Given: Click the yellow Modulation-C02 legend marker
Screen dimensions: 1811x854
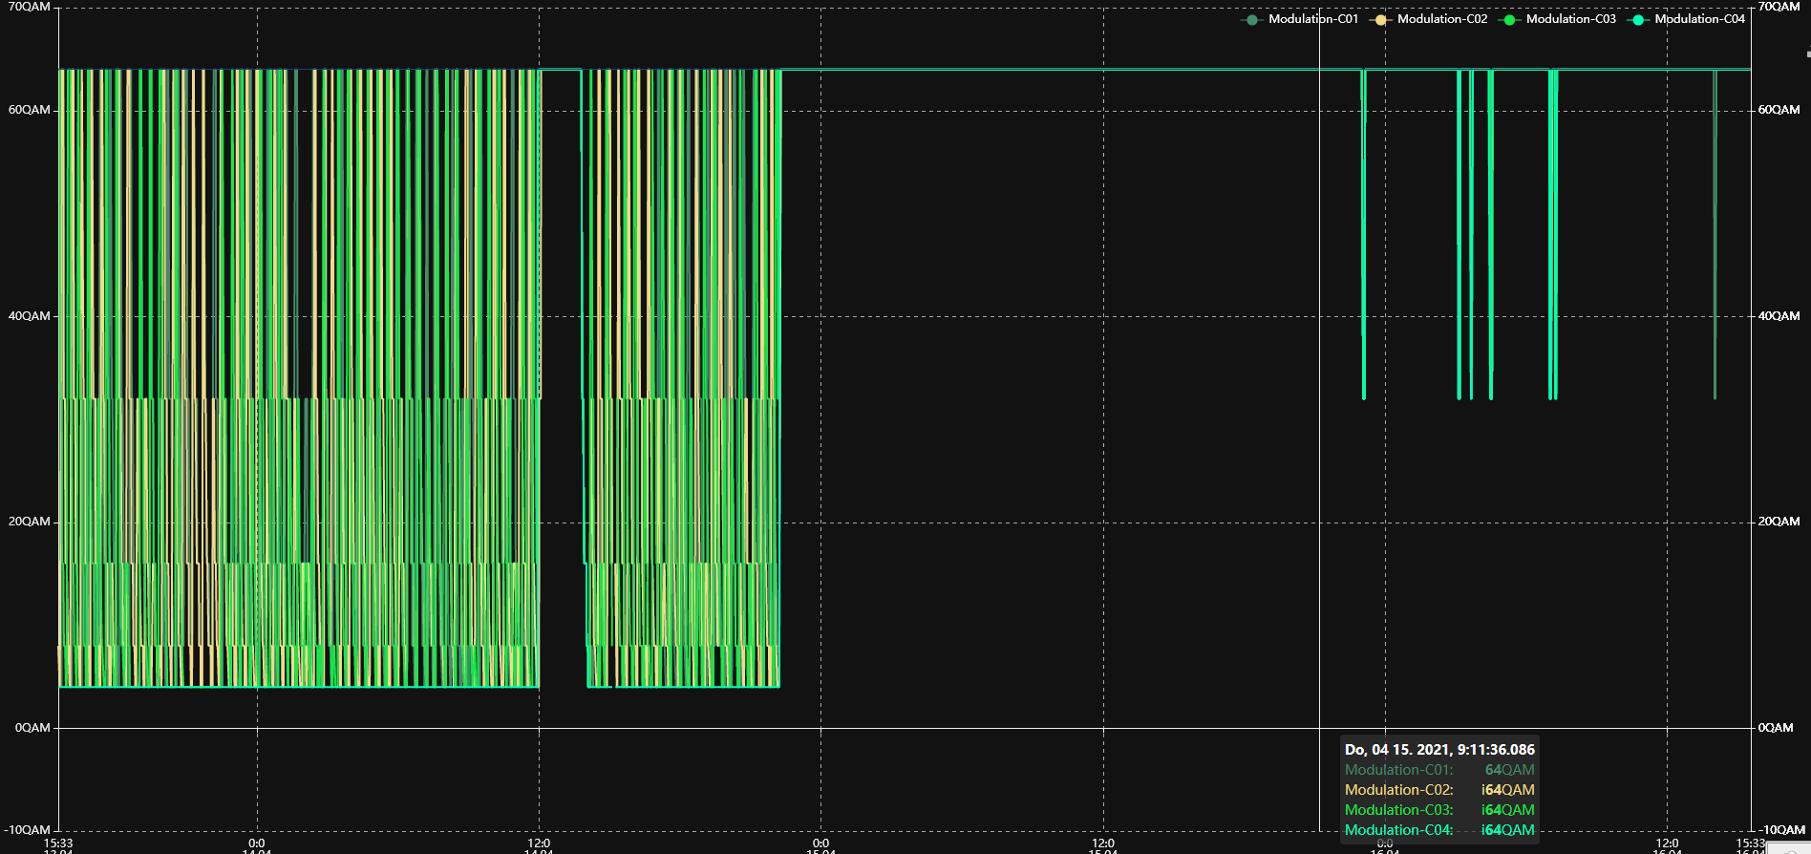Looking at the screenshot, I should point(1380,20).
